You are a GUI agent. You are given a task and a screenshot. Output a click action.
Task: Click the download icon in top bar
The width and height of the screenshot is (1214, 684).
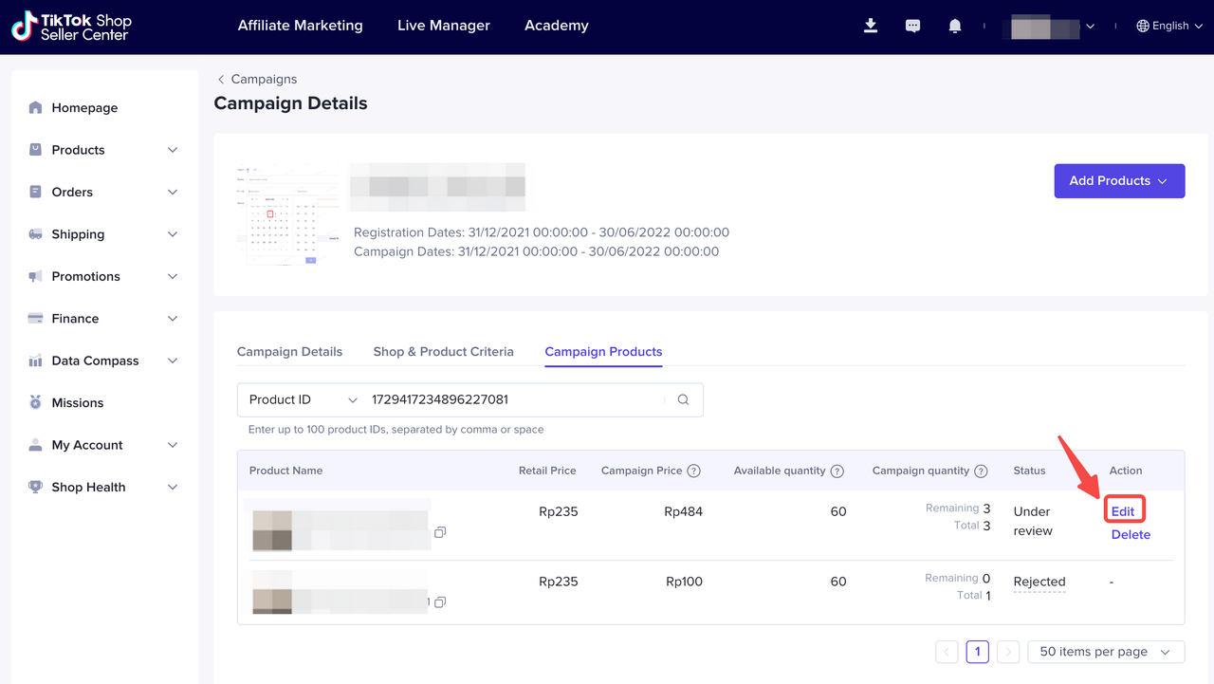point(871,26)
